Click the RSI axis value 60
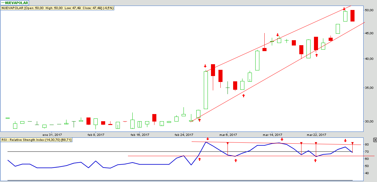 click(x=367, y=159)
